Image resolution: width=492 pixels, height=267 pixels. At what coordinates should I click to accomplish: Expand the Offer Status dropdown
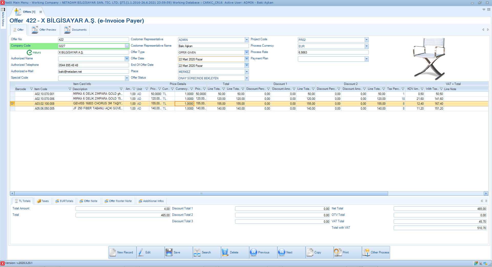pyautogui.click(x=247, y=78)
